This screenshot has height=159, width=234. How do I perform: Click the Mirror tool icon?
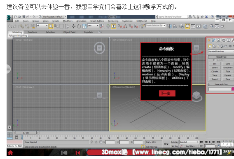[x=169, y=26]
